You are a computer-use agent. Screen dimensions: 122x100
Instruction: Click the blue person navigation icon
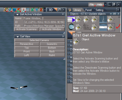tap(10, 10)
